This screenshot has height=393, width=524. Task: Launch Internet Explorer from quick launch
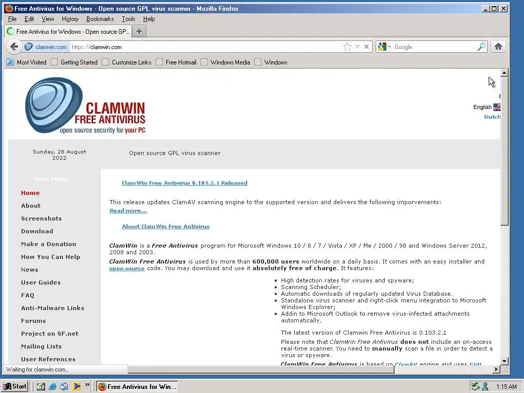tap(53, 386)
